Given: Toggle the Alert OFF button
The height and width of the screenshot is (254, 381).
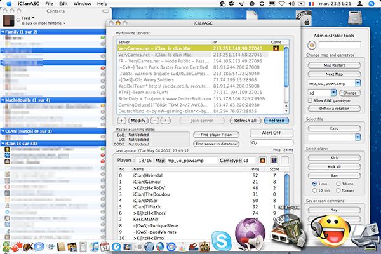Looking at the screenshot, I should (x=271, y=133).
